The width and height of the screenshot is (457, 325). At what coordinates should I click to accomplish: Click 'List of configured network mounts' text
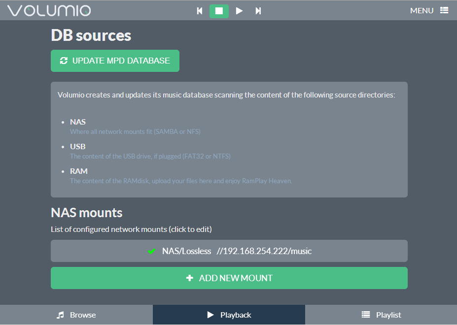click(x=131, y=229)
